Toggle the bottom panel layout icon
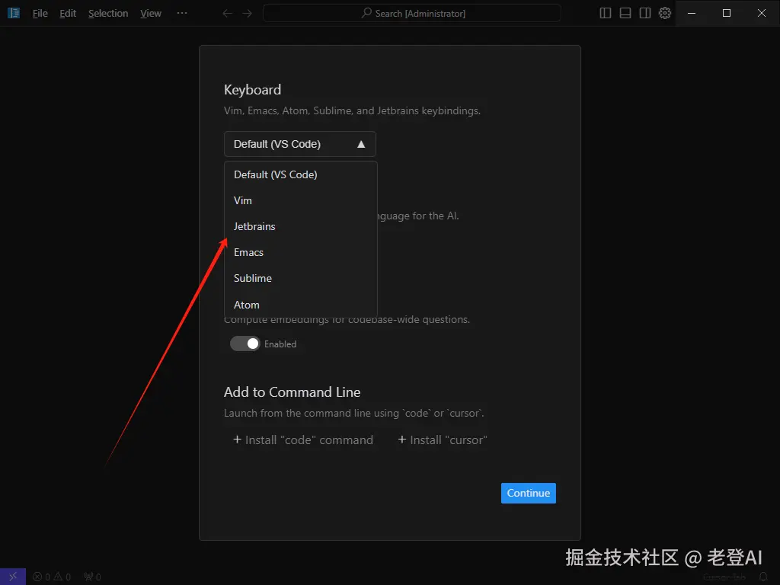This screenshot has height=585, width=780. point(625,14)
